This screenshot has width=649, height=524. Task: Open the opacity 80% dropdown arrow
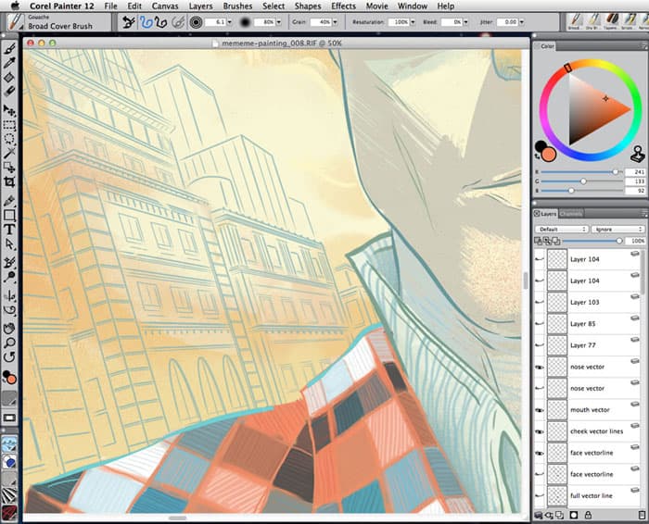click(278, 22)
